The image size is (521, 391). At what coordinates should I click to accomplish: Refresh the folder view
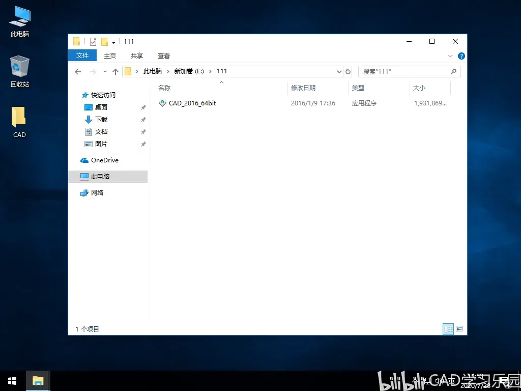click(x=348, y=71)
